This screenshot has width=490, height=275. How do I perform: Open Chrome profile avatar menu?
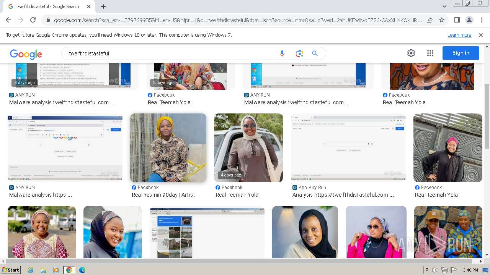469,20
